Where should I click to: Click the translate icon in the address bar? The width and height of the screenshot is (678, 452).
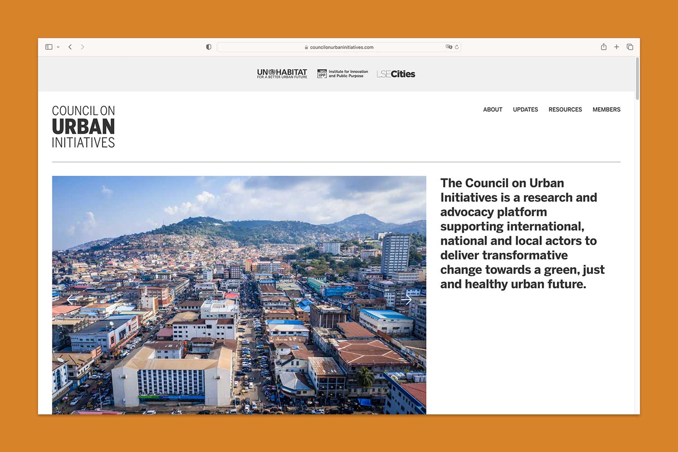pos(449,47)
